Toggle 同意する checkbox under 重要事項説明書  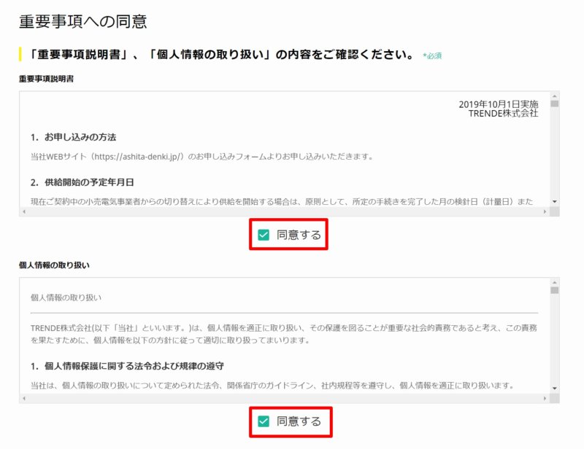[264, 235]
